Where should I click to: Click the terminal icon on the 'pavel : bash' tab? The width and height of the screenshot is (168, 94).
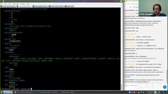coord(66,6)
